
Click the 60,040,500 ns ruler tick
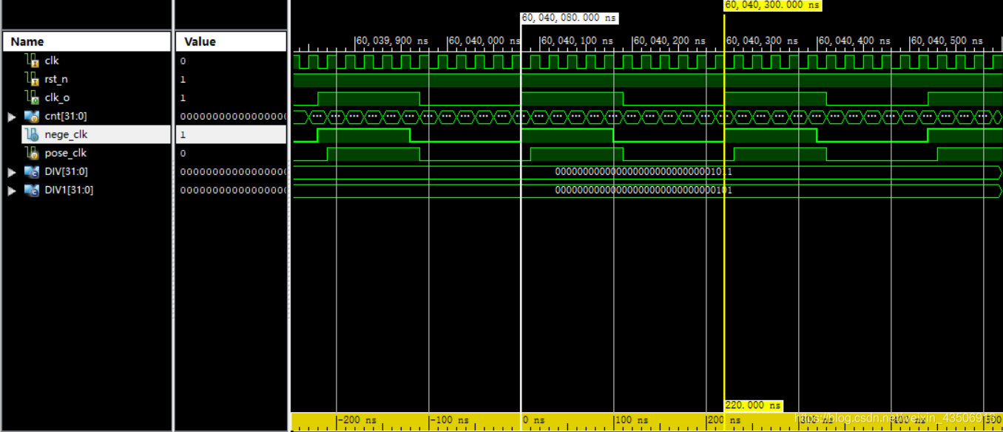(947, 41)
